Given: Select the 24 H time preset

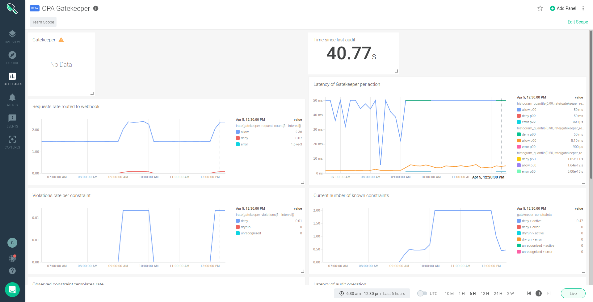Looking at the screenshot, I should [498, 294].
